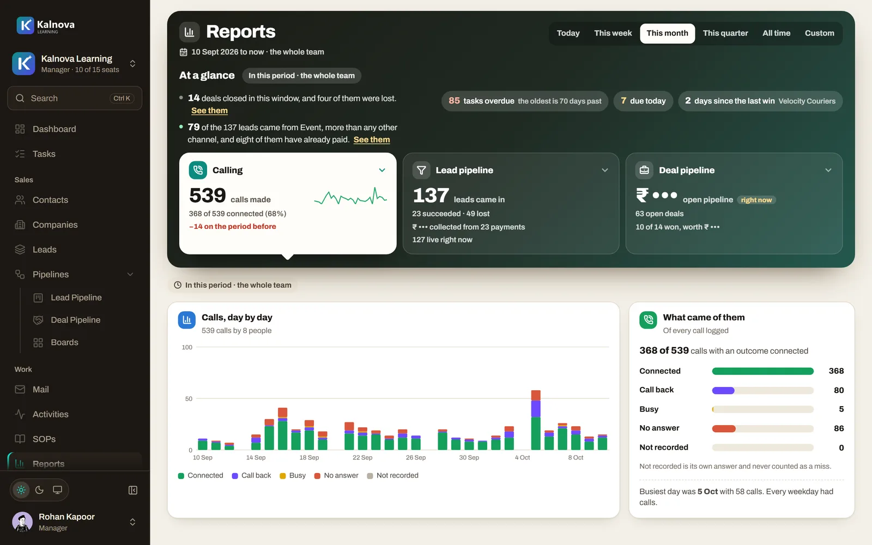The image size is (872, 545).
Task: Collapse the Pipelines chevron
Action: (x=130, y=275)
